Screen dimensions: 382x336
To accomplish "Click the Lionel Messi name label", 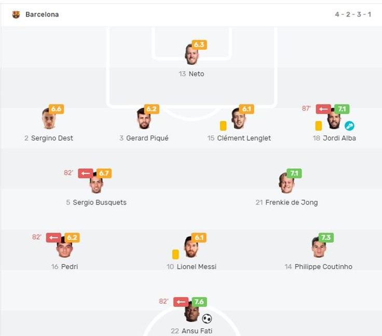I will coord(196,267).
